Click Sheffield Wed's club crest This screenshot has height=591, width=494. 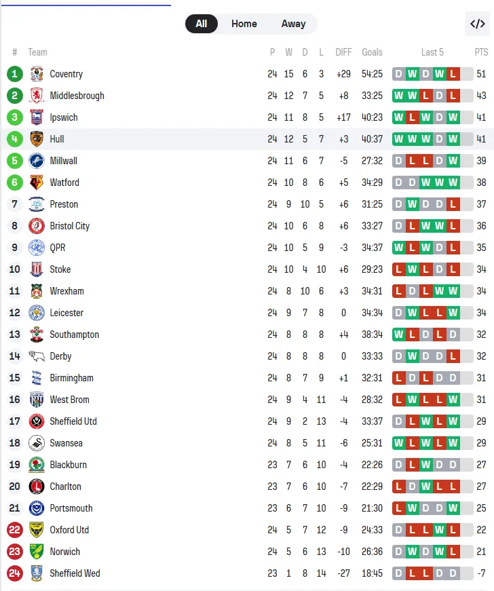pos(37,573)
